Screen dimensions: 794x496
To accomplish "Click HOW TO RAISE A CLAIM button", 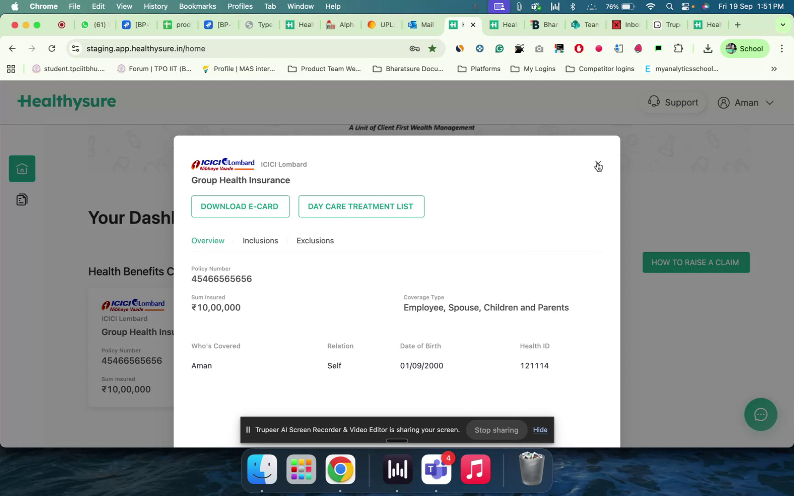I will click(695, 262).
